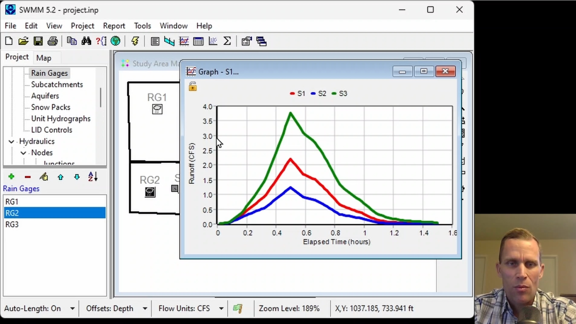The height and width of the screenshot is (324, 576).
Task: Create a Scatter Plot toolbar icon
Action: pos(213,41)
